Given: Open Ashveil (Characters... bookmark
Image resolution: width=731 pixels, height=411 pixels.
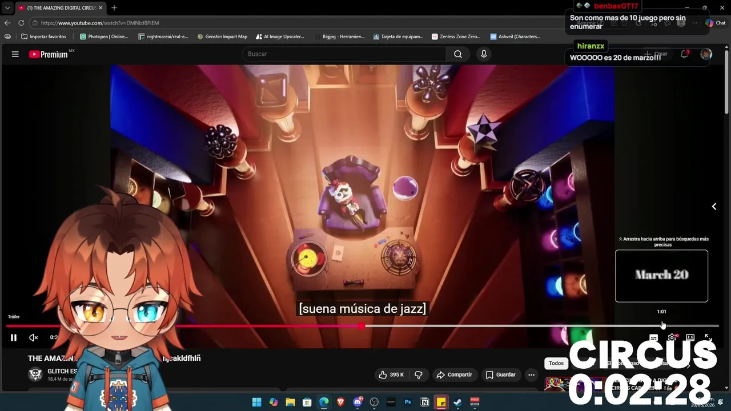Looking at the screenshot, I should [x=515, y=37].
